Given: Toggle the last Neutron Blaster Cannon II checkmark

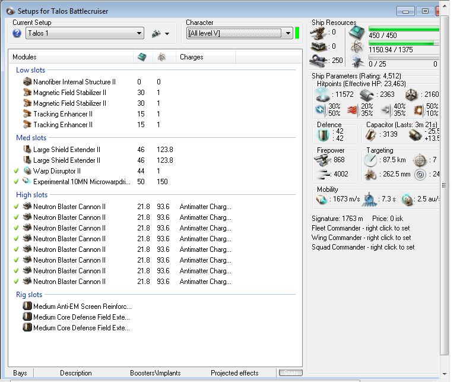Looking at the screenshot, I should click(17, 281).
